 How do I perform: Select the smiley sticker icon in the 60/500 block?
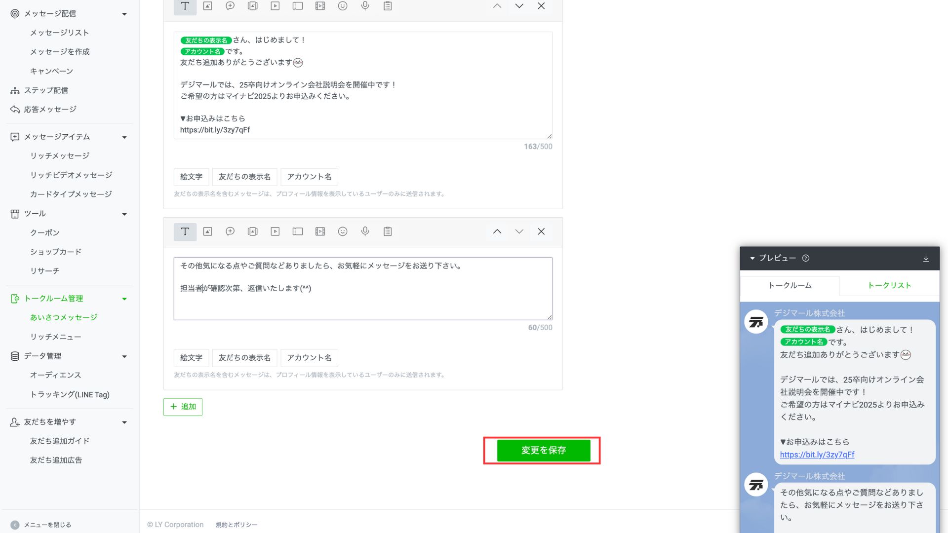coord(343,231)
